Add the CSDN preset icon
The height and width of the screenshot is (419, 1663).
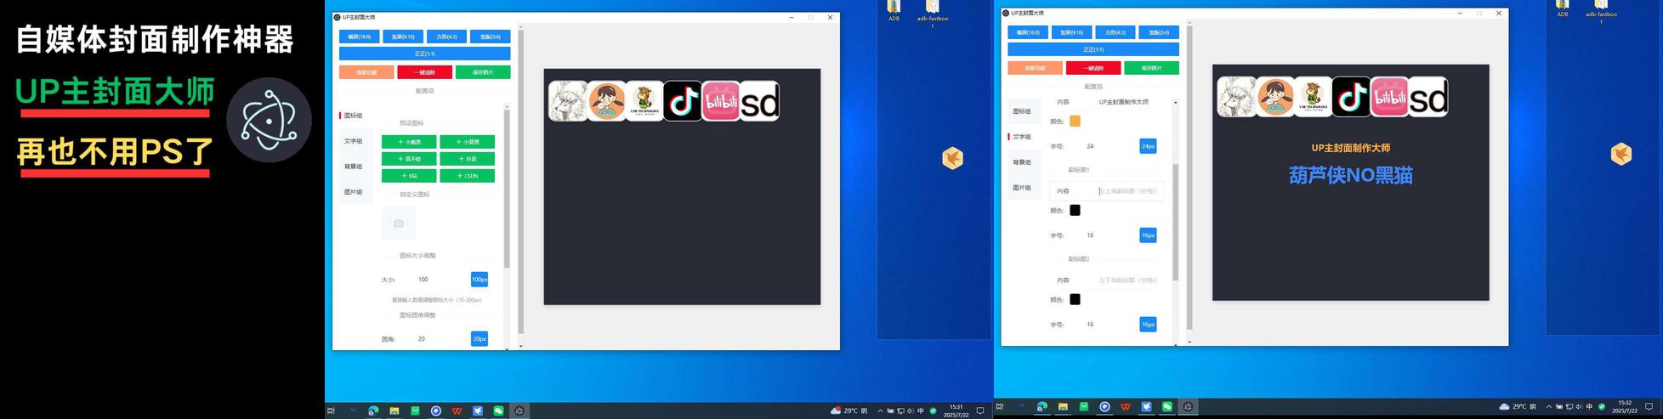467,176
